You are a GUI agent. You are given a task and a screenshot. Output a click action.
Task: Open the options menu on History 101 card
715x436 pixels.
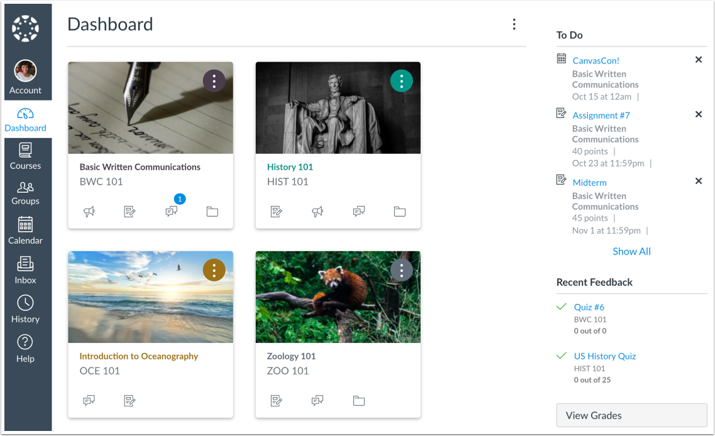(x=402, y=80)
